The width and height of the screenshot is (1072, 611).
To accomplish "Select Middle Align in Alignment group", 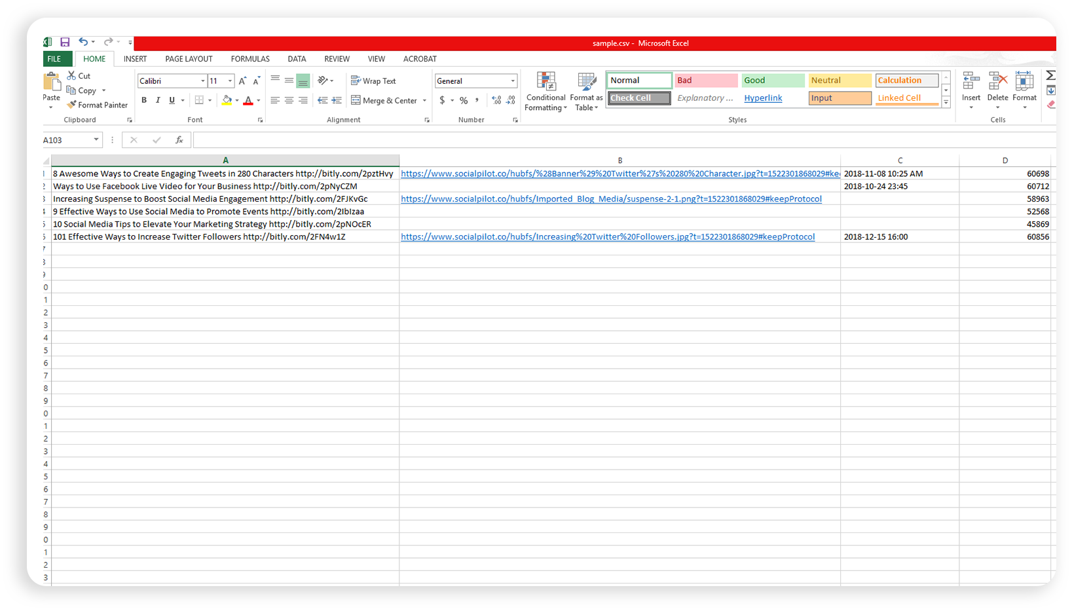I will [x=289, y=81].
